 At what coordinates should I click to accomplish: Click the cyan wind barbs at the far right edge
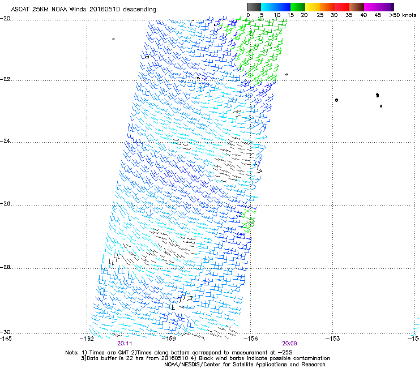(416, 327)
